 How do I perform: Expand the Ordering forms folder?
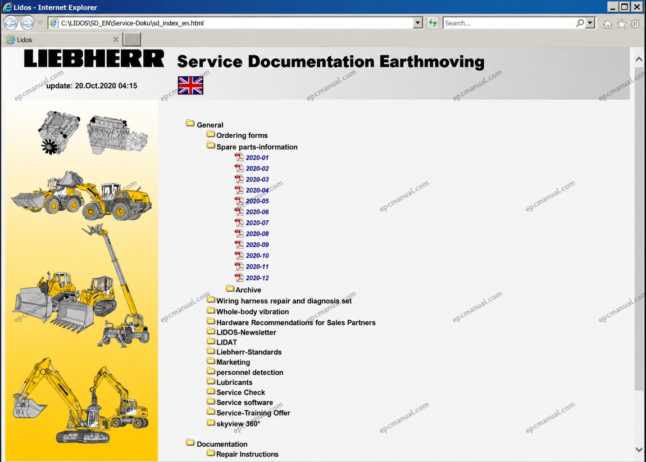coord(211,134)
